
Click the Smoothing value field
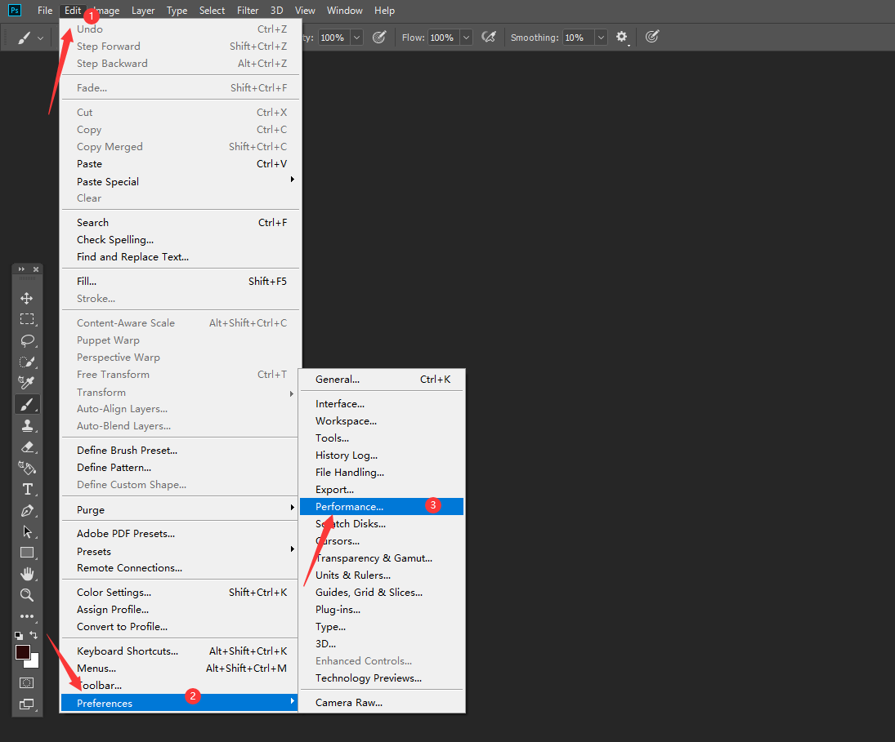pos(578,38)
